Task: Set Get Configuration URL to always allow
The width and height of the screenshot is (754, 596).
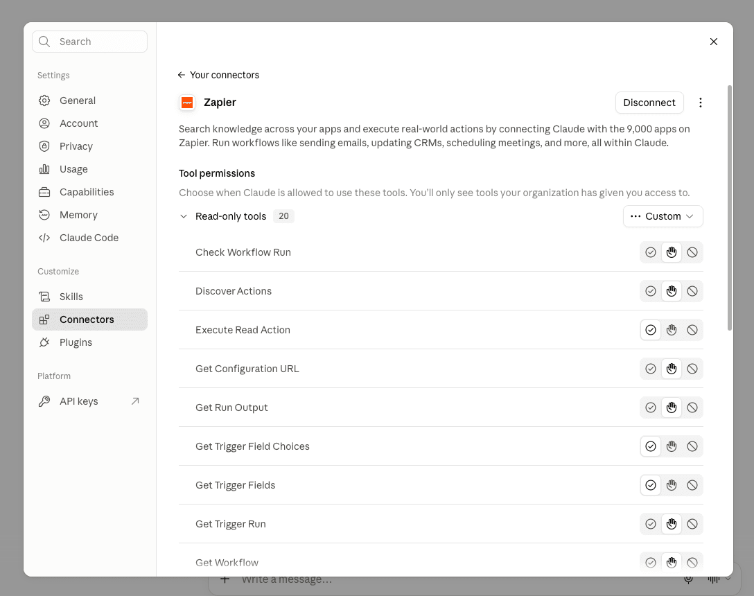Action: (x=651, y=369)
